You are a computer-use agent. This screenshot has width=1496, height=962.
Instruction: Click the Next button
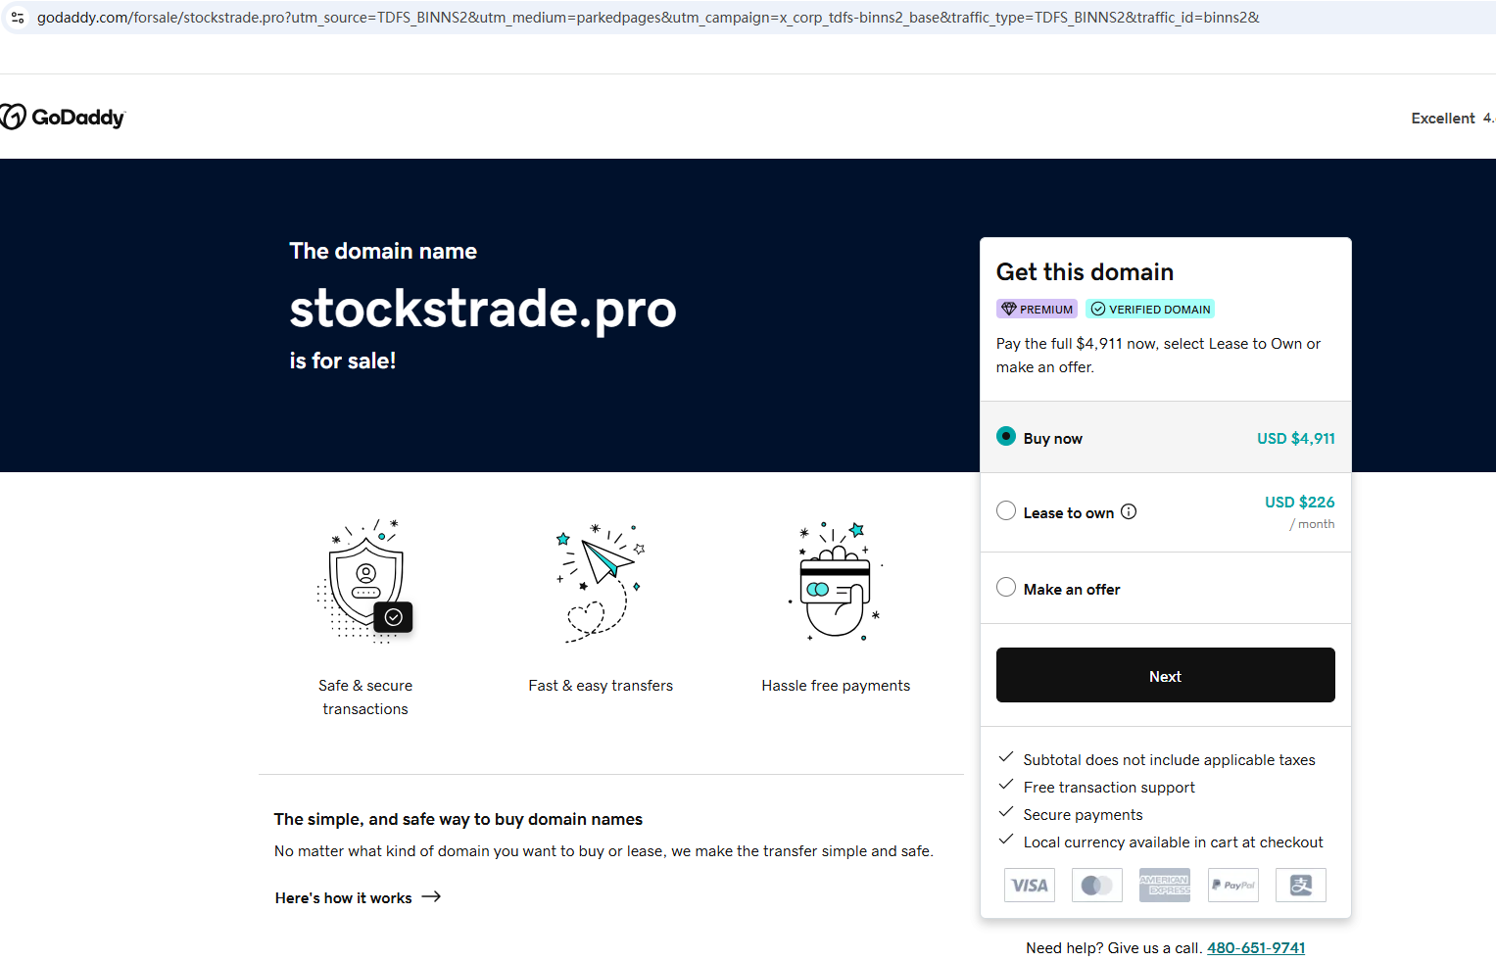pyautogui.click(x=1165, y=676)
